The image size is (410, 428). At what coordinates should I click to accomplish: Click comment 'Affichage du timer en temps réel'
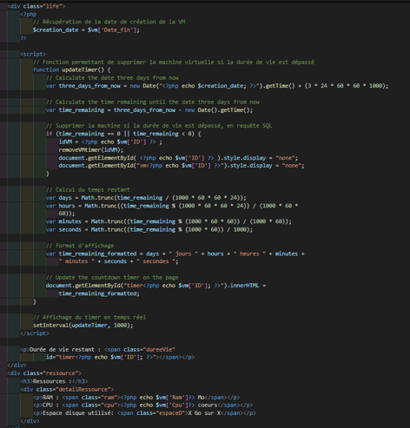[x=89, y=318]
